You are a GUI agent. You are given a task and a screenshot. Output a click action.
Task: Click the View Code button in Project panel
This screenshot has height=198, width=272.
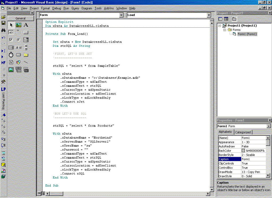pos(220,19)
